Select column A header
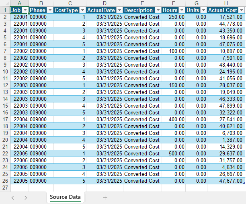 point(19,3)
